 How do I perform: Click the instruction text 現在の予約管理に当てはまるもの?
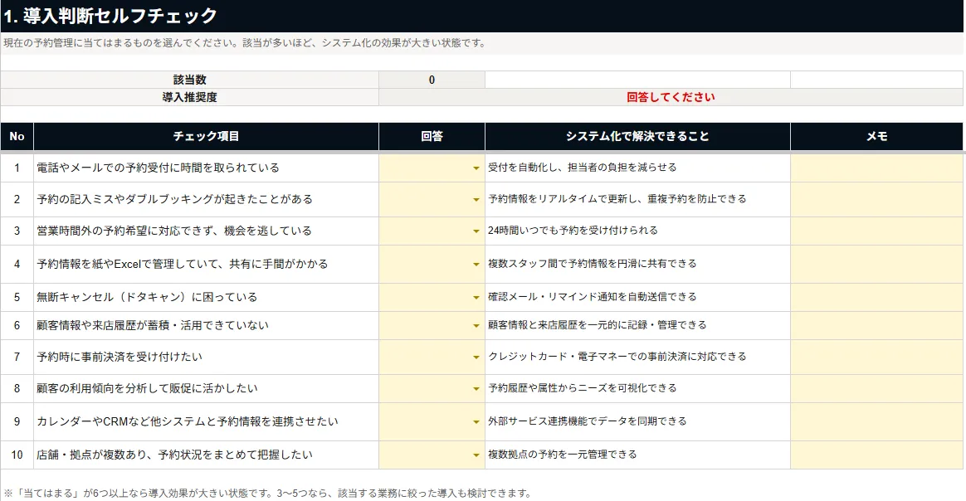pyautogui.click(x=245, y=43)
